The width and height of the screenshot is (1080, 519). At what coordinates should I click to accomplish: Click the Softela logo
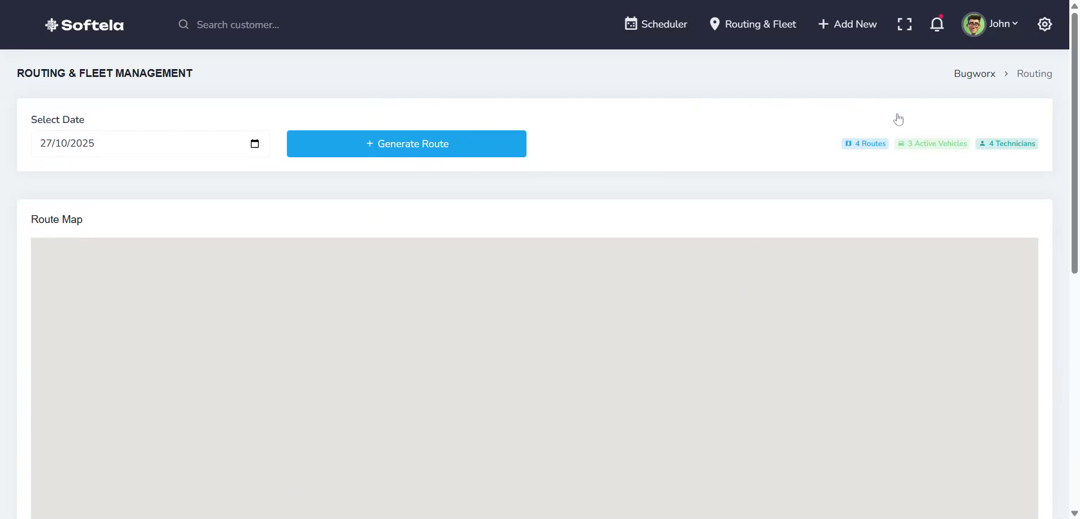coord(84,25)
